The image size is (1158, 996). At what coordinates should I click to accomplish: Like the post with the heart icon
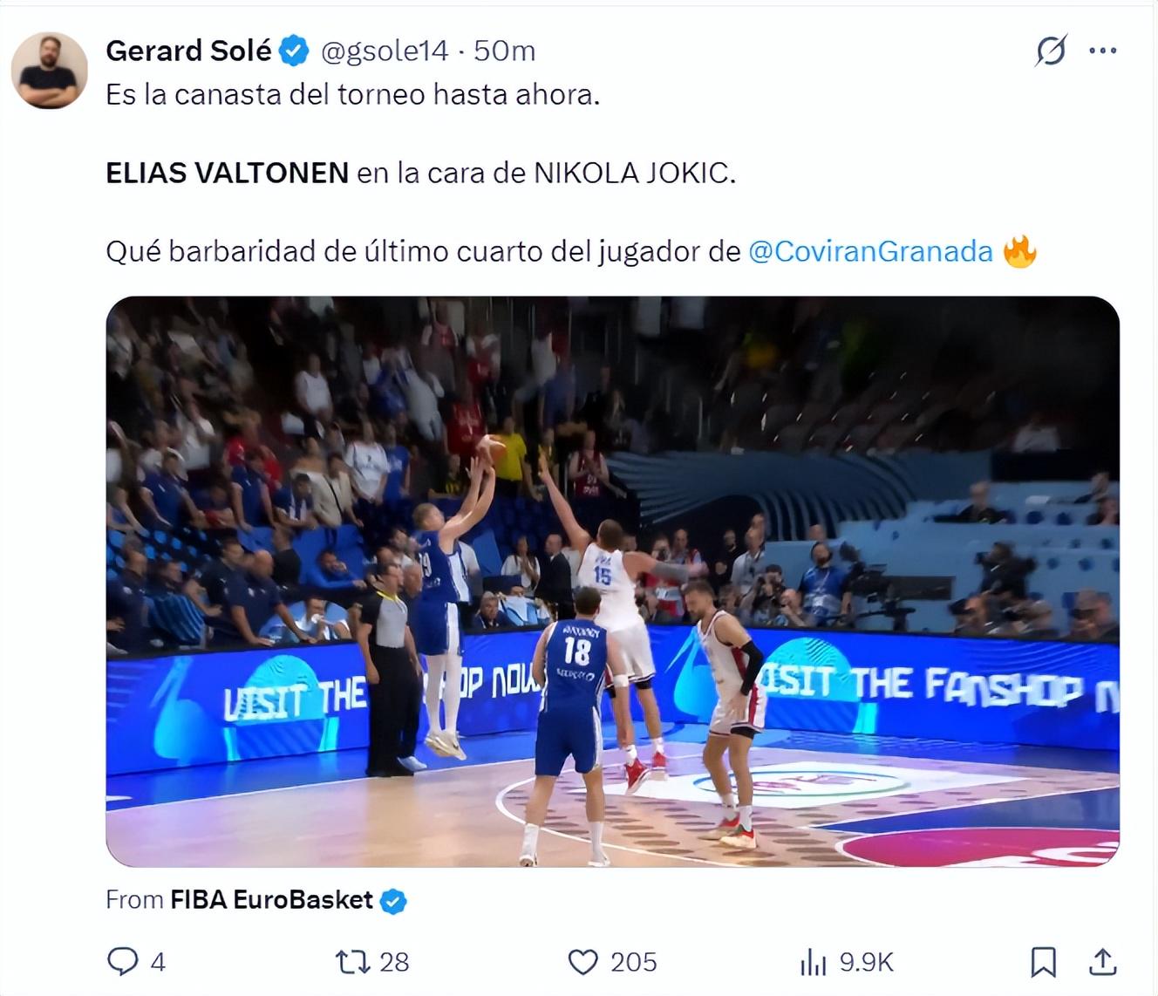click(x=582, y=962)
